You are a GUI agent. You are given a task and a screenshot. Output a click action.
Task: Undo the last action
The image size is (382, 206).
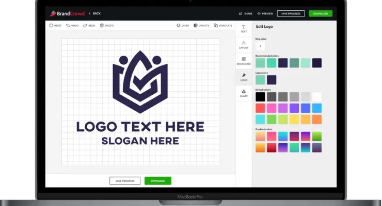pos(69,25)
